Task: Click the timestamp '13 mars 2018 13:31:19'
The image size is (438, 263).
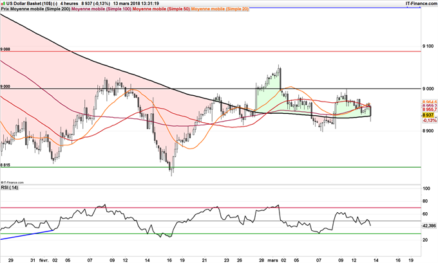Action: click(136, 3)
